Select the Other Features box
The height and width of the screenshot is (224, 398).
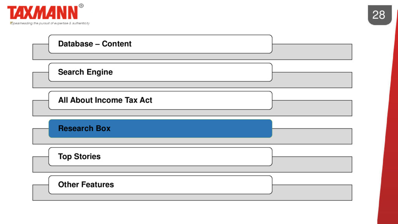pyautogui.click(x=161, y=185)
